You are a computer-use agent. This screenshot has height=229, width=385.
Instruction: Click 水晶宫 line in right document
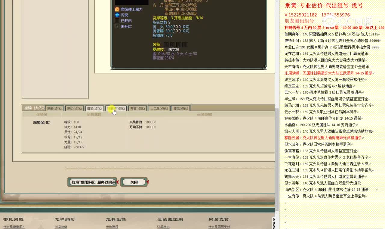tap(321, 125)
